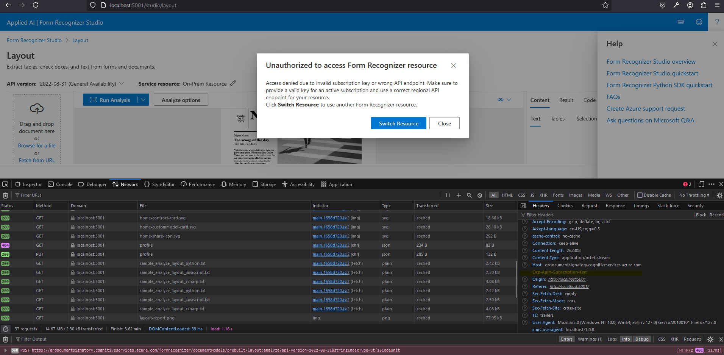
Task: Toggle CSS console filter
Action: point(662,339)
